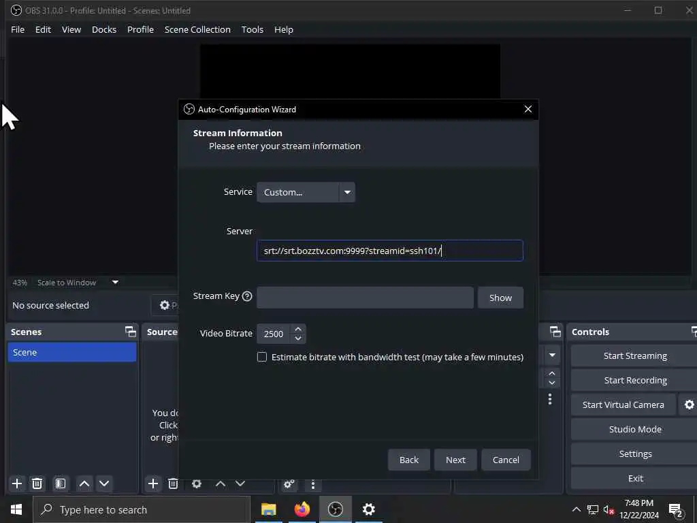Move scene up arrow in Scenes dock
Screen dimensions: 697x523
tap(84, 484)
